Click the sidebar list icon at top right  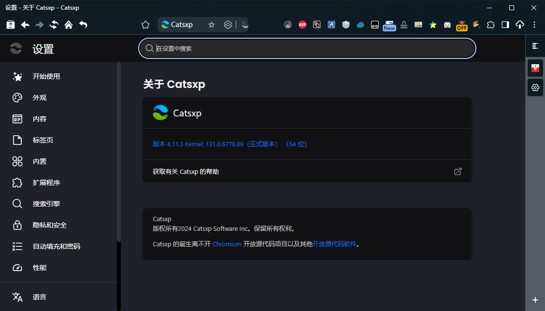point(535,46)
